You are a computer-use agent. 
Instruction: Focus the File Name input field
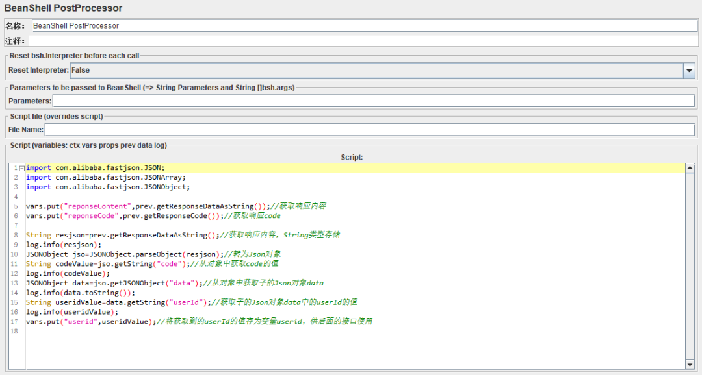tap(369, 130)
